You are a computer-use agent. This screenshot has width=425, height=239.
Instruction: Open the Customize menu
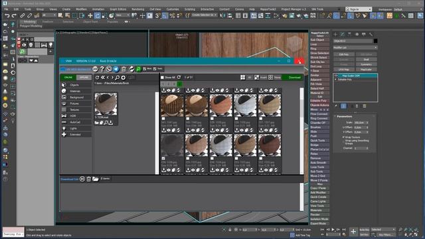coord(173,9)
